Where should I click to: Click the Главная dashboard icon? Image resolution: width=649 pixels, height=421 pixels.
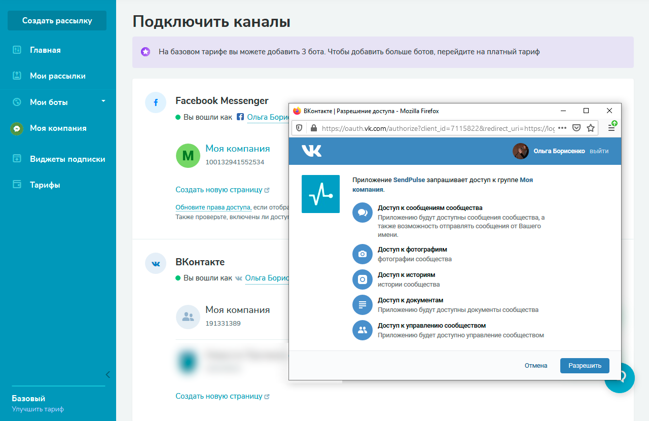tap(17, 50)
